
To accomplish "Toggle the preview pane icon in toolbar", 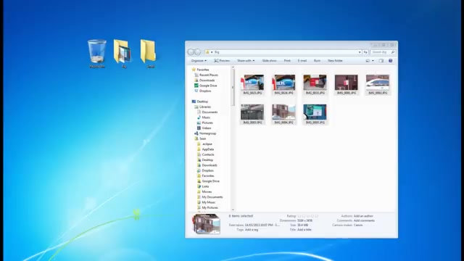I will (x=381, y=61).
